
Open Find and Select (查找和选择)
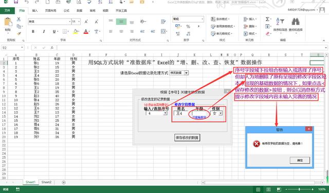tap(296, 25)
